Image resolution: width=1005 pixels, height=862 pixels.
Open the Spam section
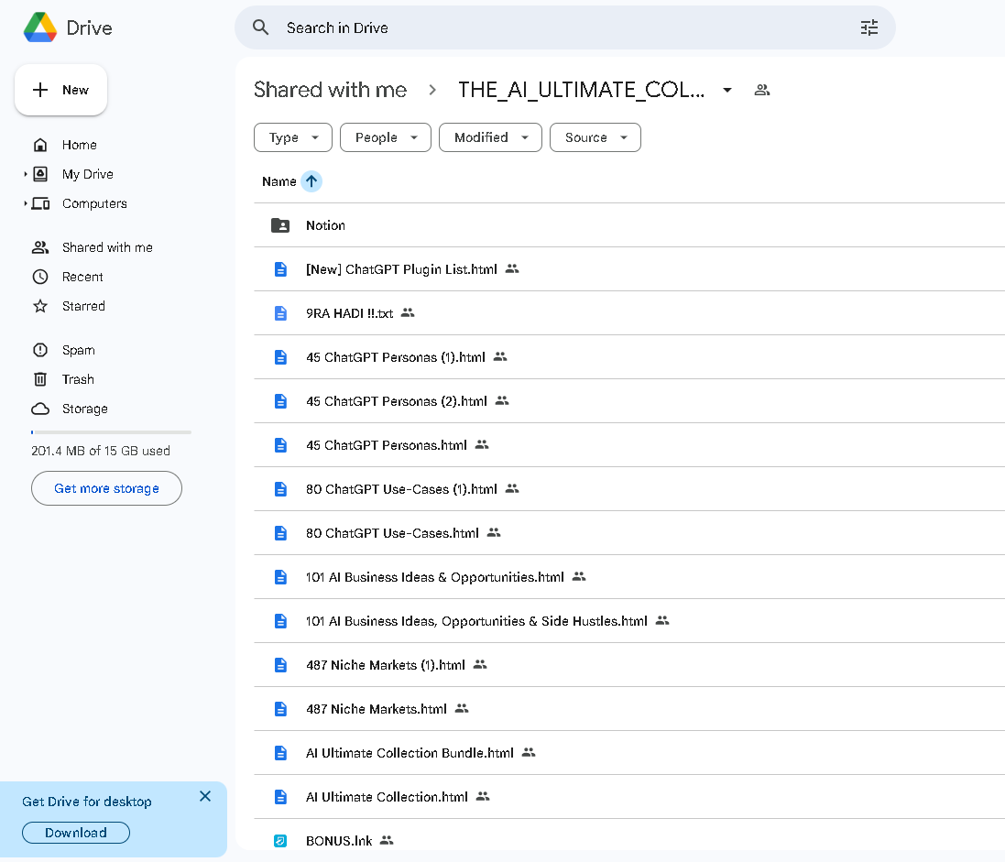tap(78, 350)
